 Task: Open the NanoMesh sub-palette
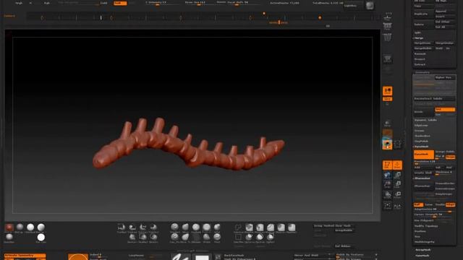pos(422,256)
